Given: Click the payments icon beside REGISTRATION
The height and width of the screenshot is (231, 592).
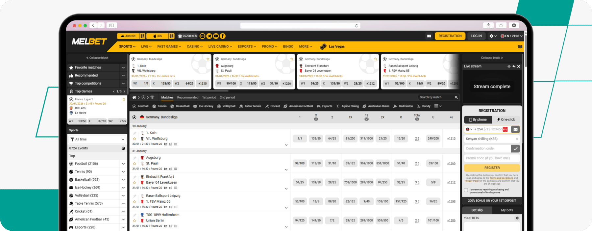Looking at the screenshot, I should tap(429, 36).
